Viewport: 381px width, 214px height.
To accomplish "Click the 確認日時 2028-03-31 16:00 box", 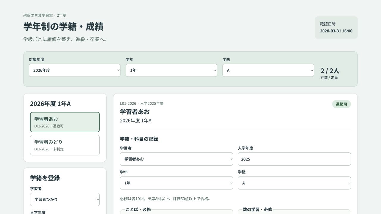I will tap(336, 28).
